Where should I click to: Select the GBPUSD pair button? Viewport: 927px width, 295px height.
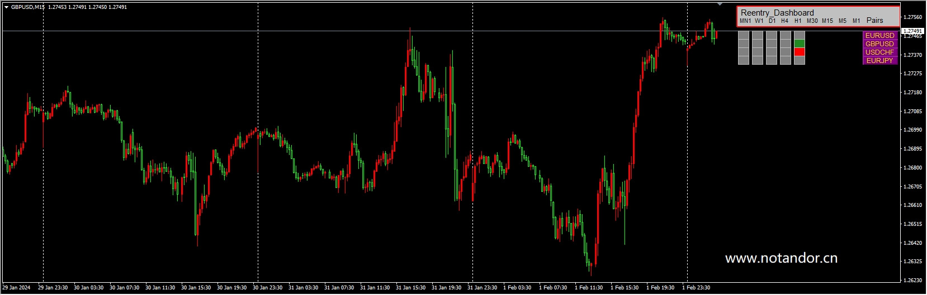click(880, 44)
